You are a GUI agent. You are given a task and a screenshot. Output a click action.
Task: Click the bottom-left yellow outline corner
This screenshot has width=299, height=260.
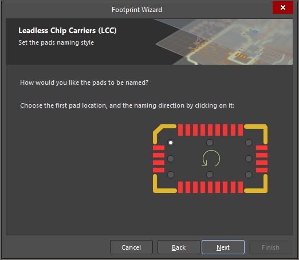tap(162, 185)
